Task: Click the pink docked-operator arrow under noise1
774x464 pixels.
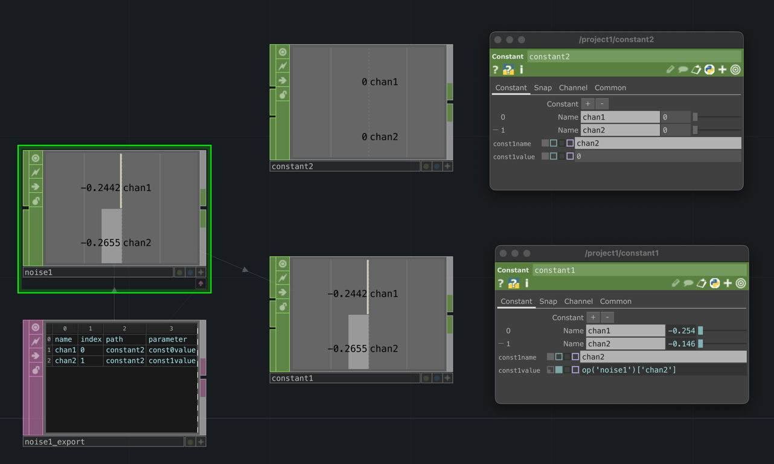Action: click(x=201, y=283)
